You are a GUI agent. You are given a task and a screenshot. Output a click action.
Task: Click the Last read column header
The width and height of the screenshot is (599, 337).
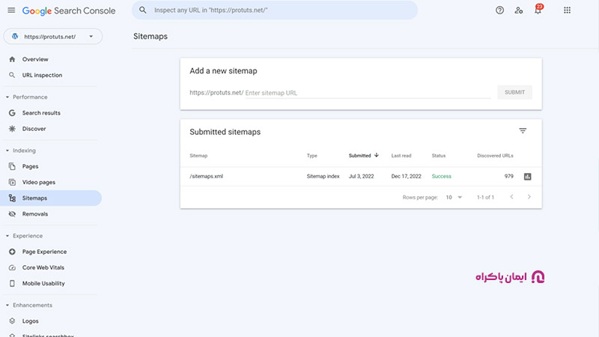tap(401, 156)
